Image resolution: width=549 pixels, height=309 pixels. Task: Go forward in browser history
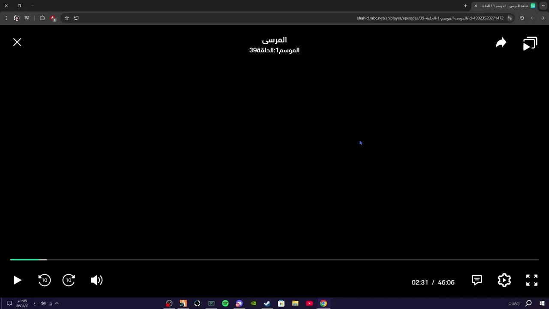point(532,18)
